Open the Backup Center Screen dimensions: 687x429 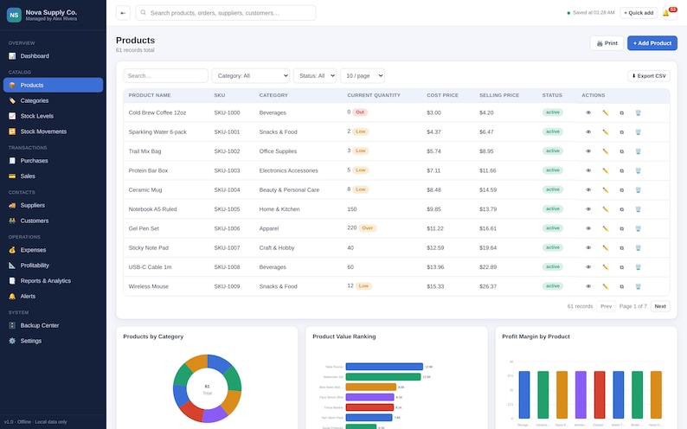pos(53,325)
